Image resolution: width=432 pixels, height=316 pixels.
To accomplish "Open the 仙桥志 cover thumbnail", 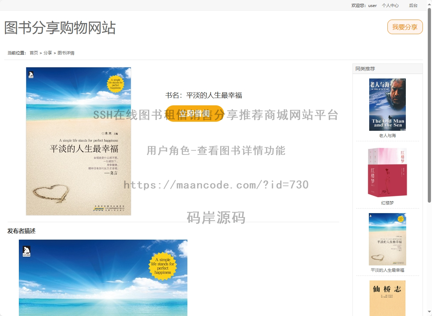I will [x=387, y=298].
